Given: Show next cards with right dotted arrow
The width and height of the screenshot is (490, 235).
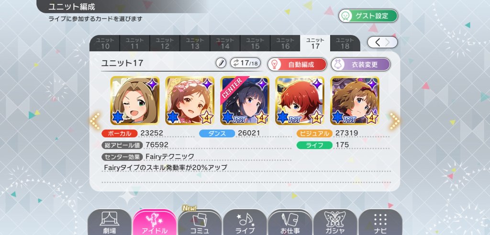Looking at the screenshot, I should coord(395,121).
